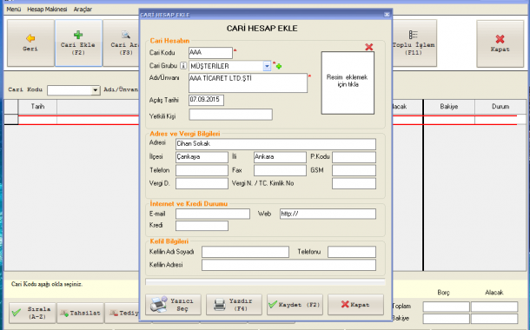Click the kefil Telefonu input field
530x330 pixels.
coord(352,252)
